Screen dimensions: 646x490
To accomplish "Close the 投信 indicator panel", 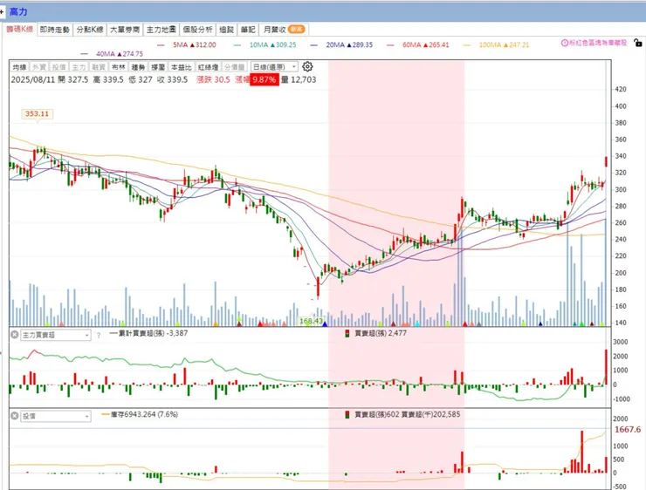I will pos(15,416).
